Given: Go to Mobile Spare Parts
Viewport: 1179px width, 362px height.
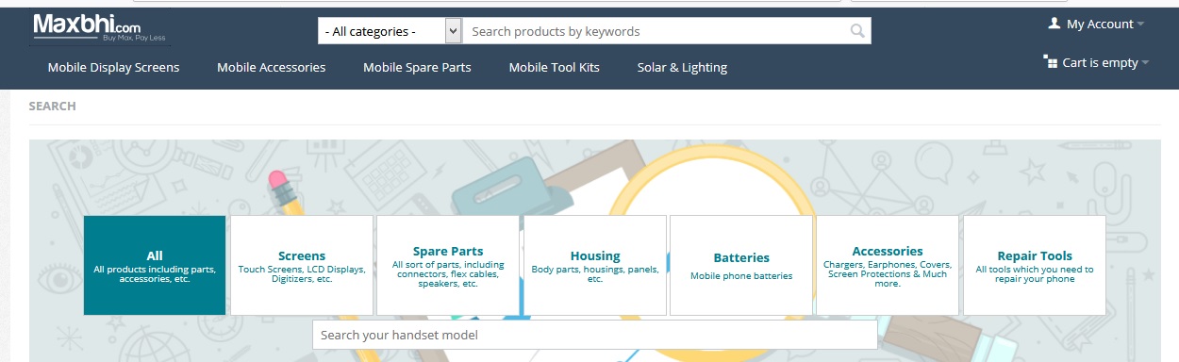Looking at the screenshot, I should tap(417, 67).
